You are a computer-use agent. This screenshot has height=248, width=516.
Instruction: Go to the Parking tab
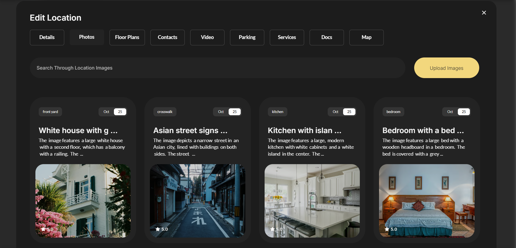(247, 37)
